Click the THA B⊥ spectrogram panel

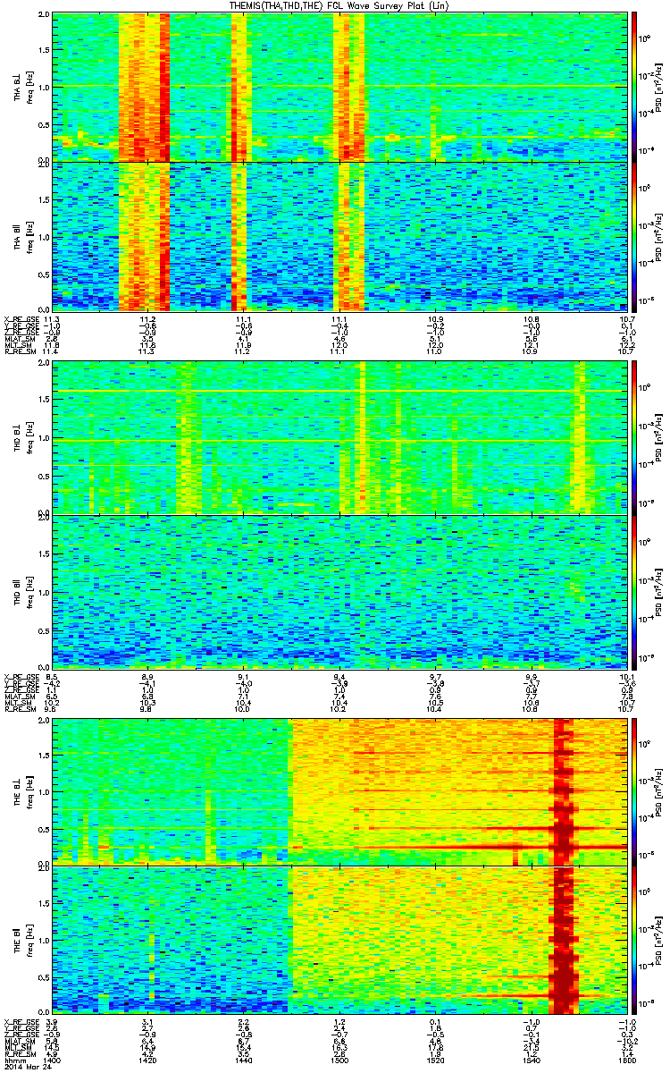click(x=339, y=86)
